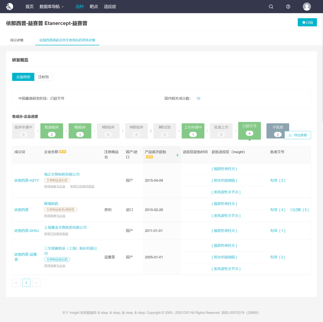The image size is (323, 322).
Task: Open 强直性脊柱炎 indication in 上海赛金 row
Action: tap(224, 231)
